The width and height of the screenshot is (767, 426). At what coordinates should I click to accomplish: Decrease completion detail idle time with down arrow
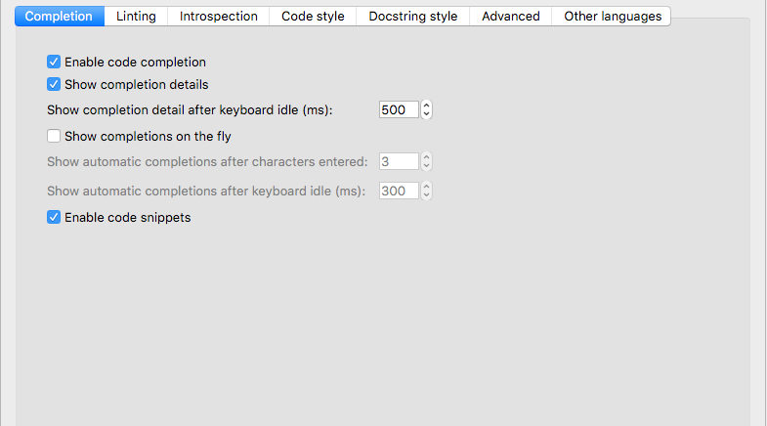pos(426,115)
